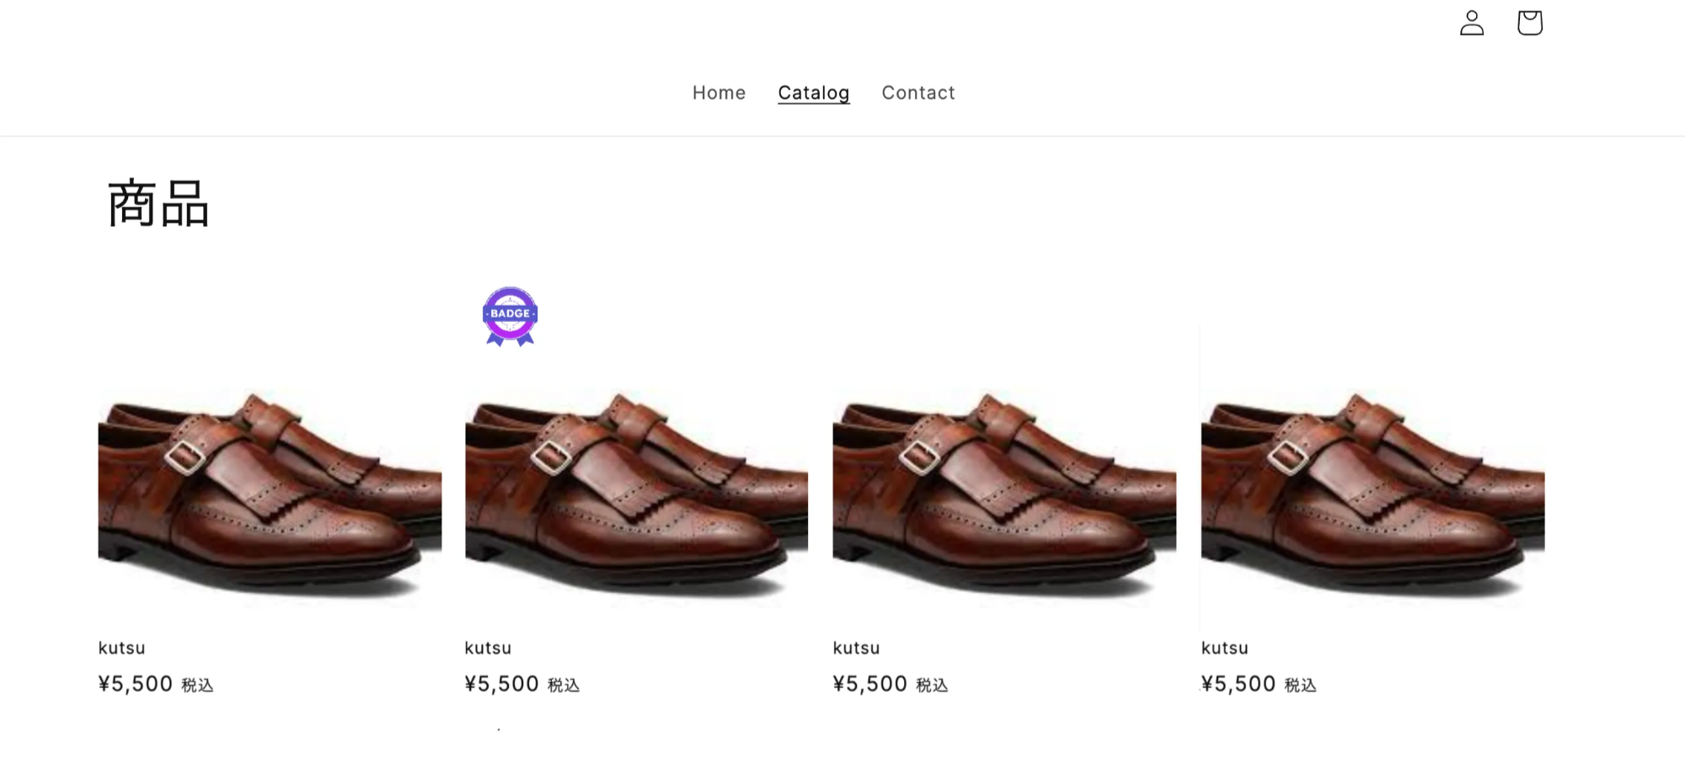
Task: Click the first product's kutsu title link
Action: tap(122, 648)
